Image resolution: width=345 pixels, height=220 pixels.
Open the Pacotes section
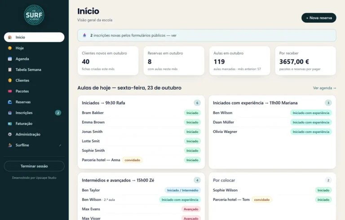[34, 91]
